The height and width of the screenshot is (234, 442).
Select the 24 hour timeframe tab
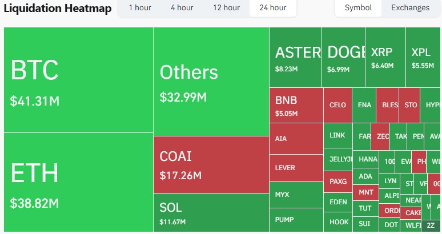click(x=272, y=8)
